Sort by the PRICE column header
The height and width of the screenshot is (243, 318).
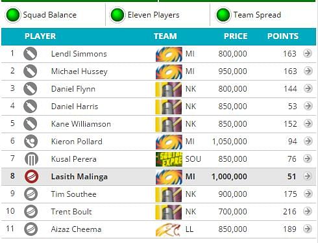tap(236, 36)
